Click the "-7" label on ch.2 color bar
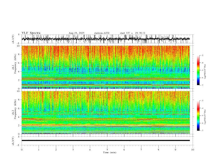Viewport: 217px width, 168px height. pos(202,130)
